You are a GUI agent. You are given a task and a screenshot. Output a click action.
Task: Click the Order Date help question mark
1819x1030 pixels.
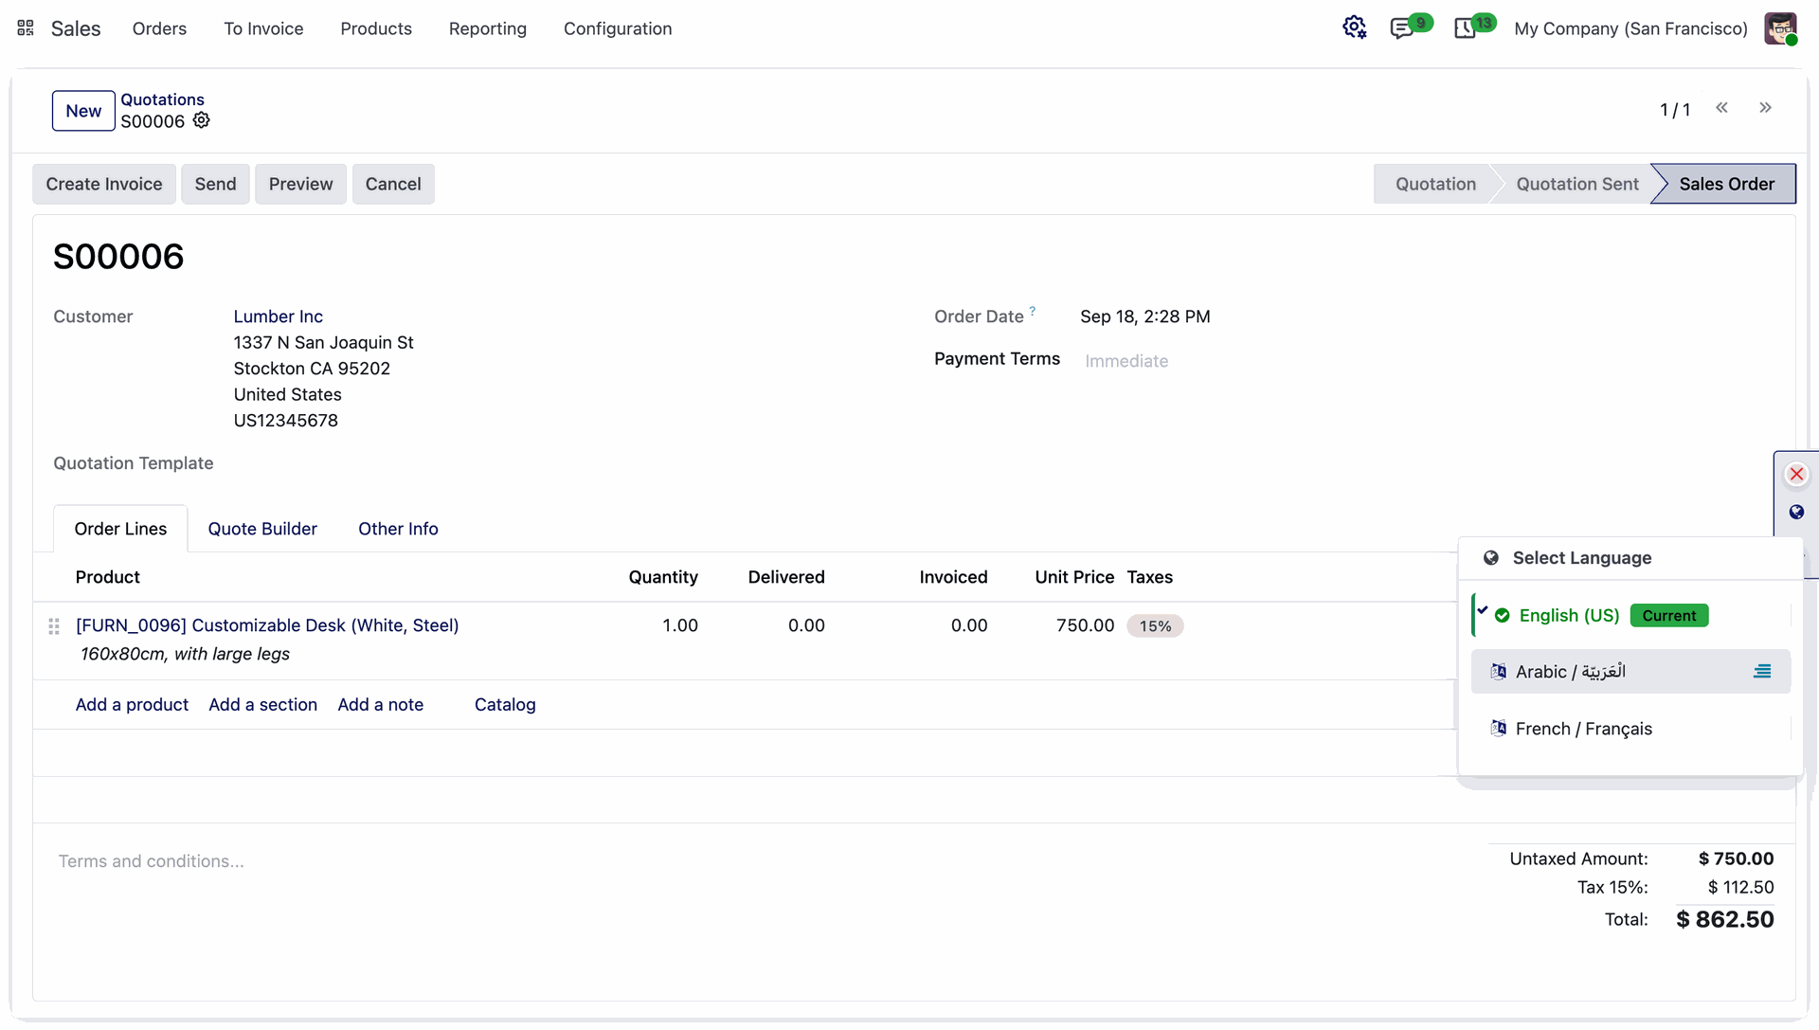point(1033,310)
